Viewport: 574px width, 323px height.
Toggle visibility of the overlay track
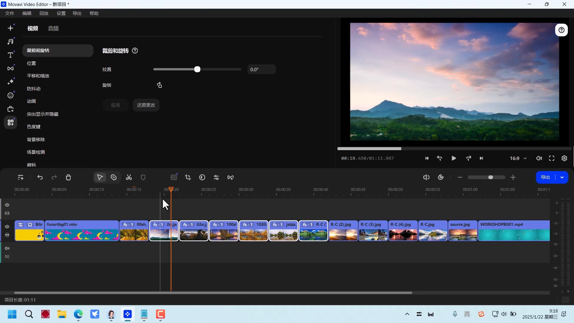click(x=7, y=205)
